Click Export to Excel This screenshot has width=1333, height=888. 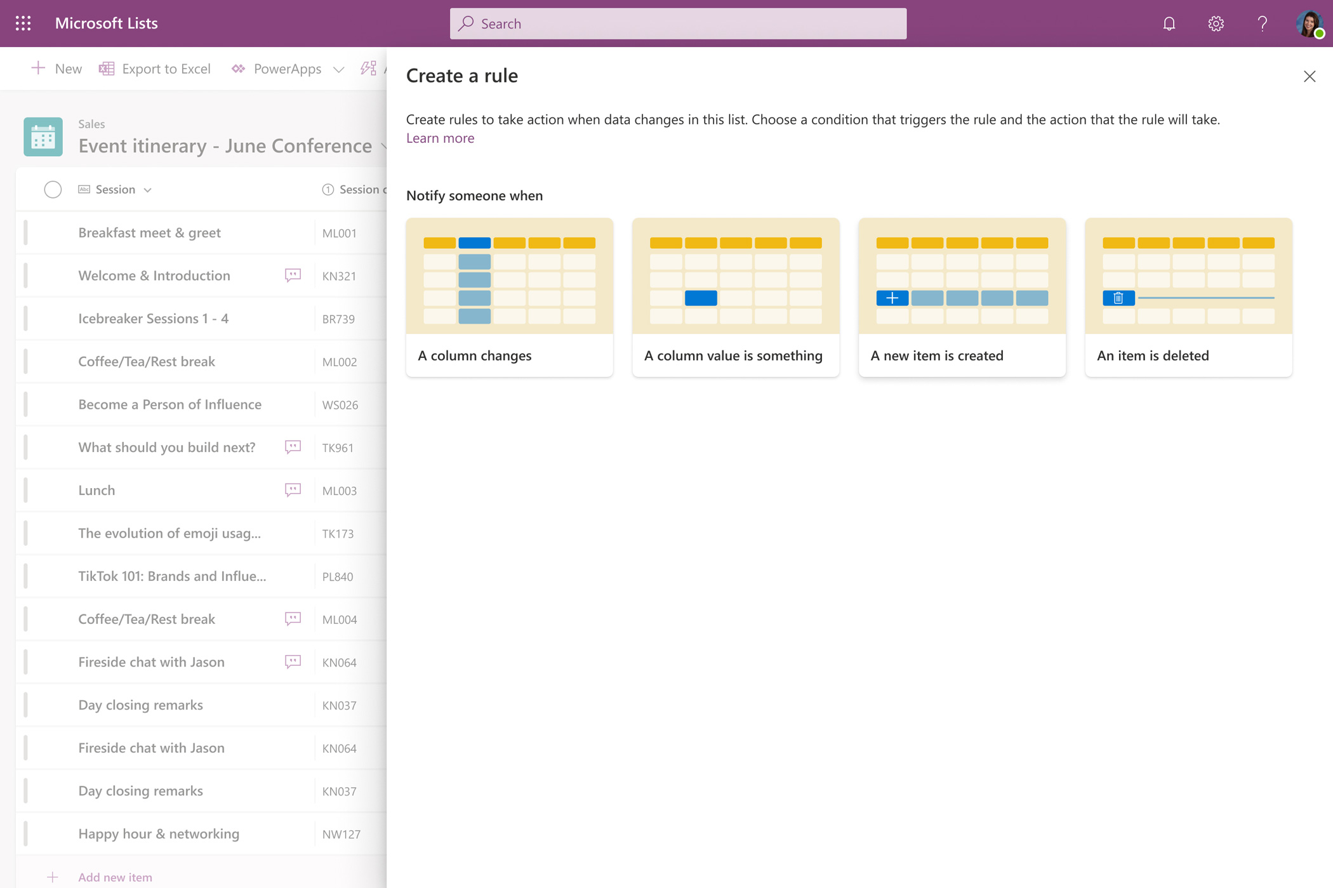click(x=155, y=69)
